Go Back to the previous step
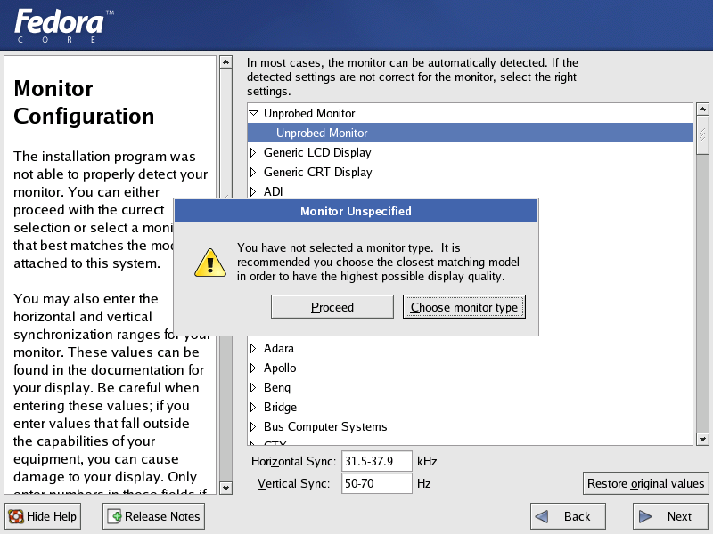Image resolution: width=713 pixels, height=534 pixels. click(568, 516)
